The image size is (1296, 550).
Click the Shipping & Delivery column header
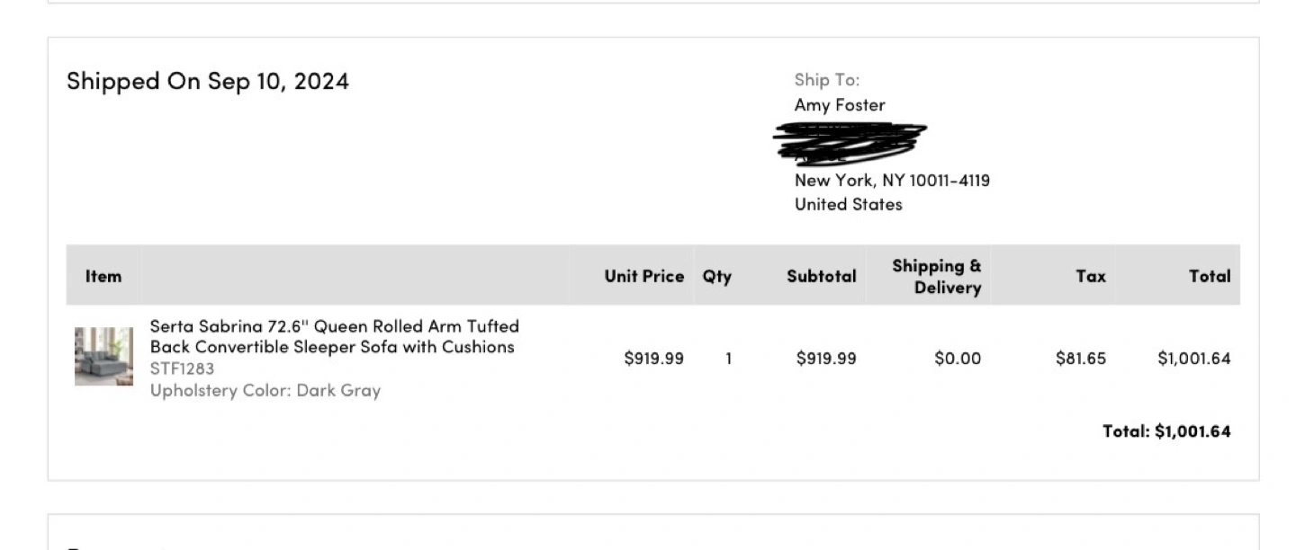(x=937, y=277)
